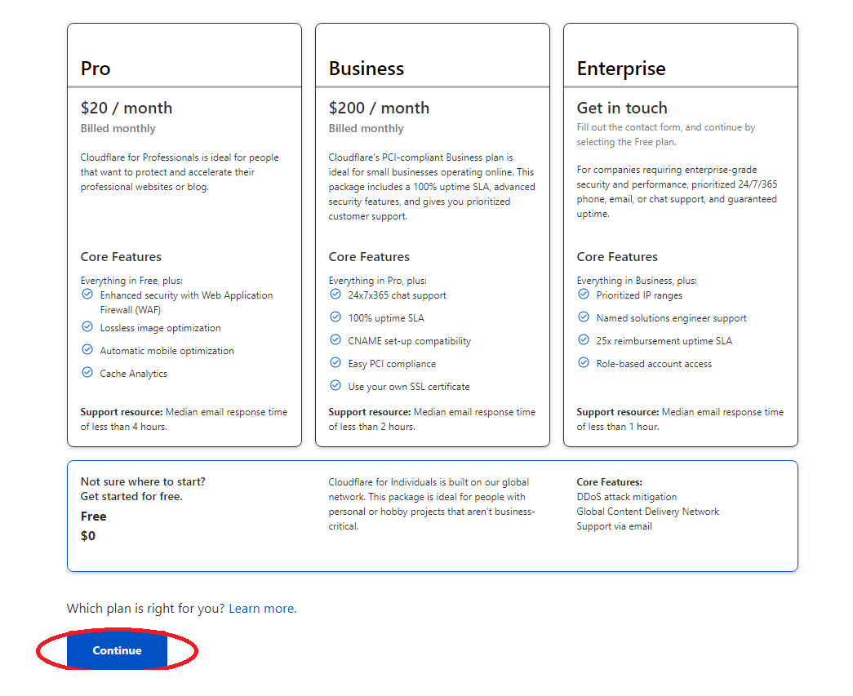Choose the Business plan card heading
The image size is (853, 696).
[x=367, y=69]
